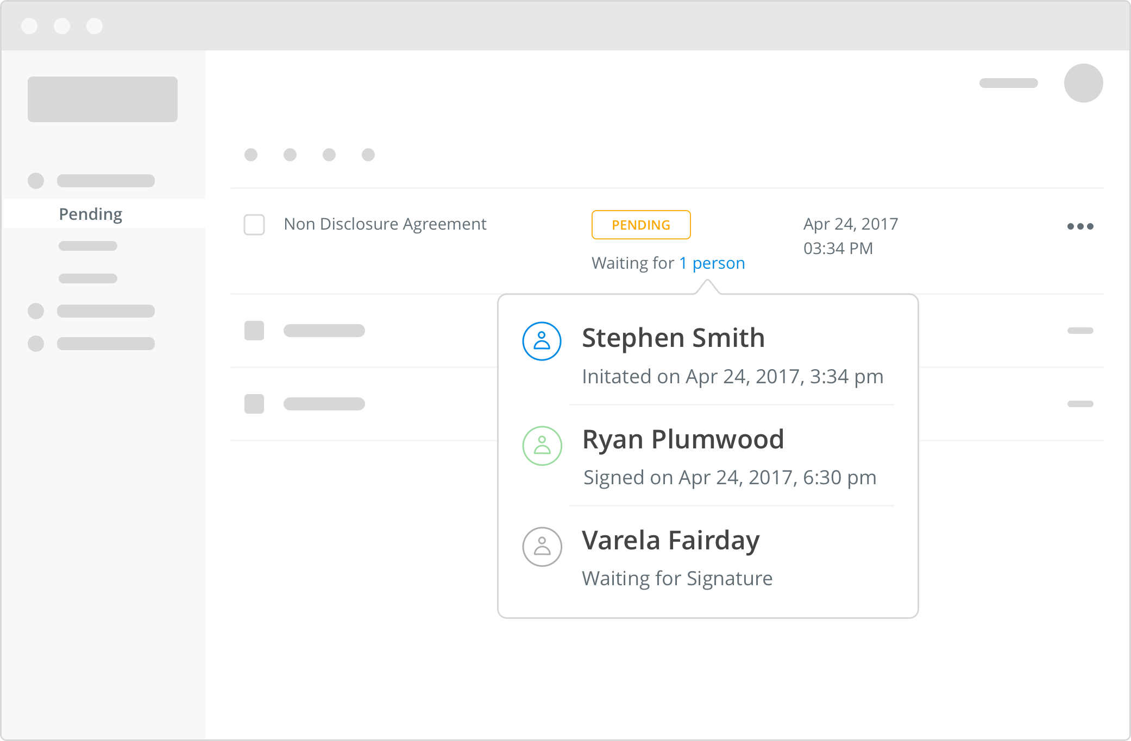The width and height of the screenshot is (1131, 741).
Task: Open the three-dot actions menu for the agreement
Action: (x=1080, y=226)
